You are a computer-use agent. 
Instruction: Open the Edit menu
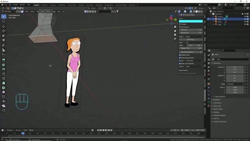pos(10,5)
